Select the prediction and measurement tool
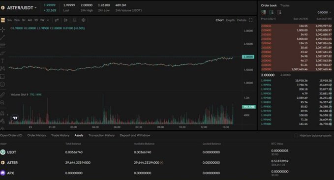The image size is (334, 180). click(2, 76)
